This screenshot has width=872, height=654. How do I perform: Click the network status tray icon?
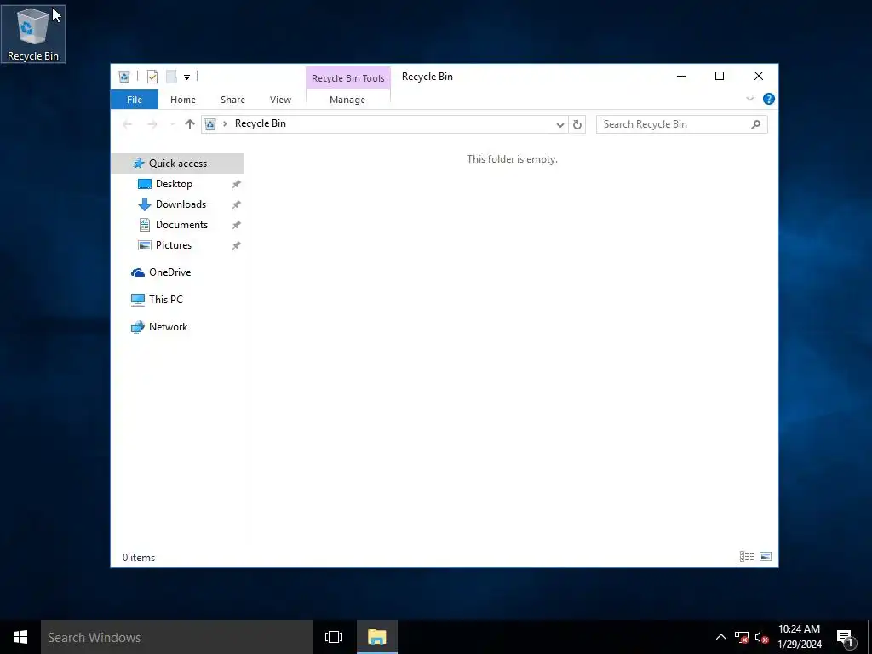point(742,637)
